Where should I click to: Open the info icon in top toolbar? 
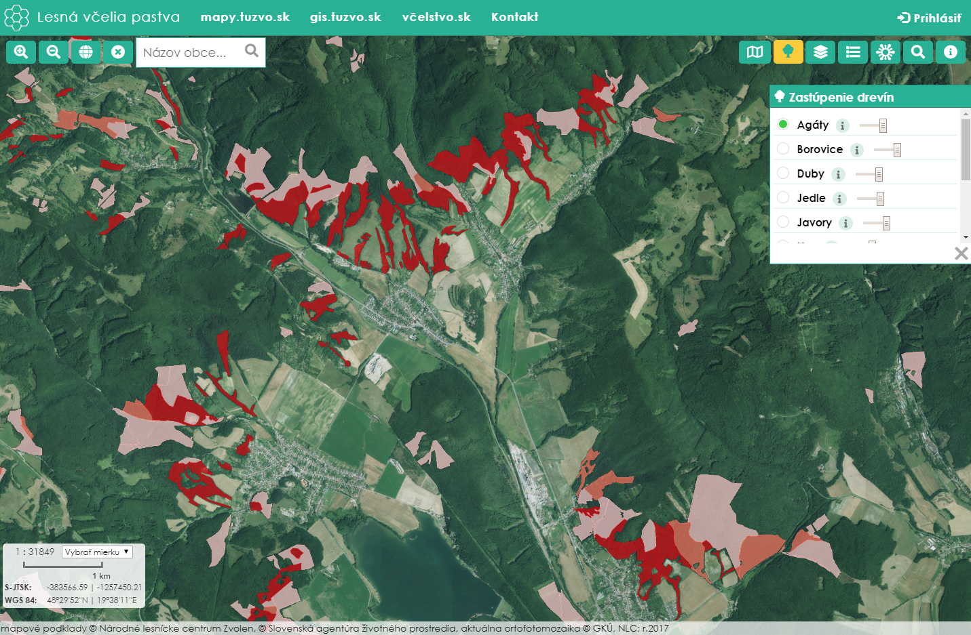(x=951, y=52)
